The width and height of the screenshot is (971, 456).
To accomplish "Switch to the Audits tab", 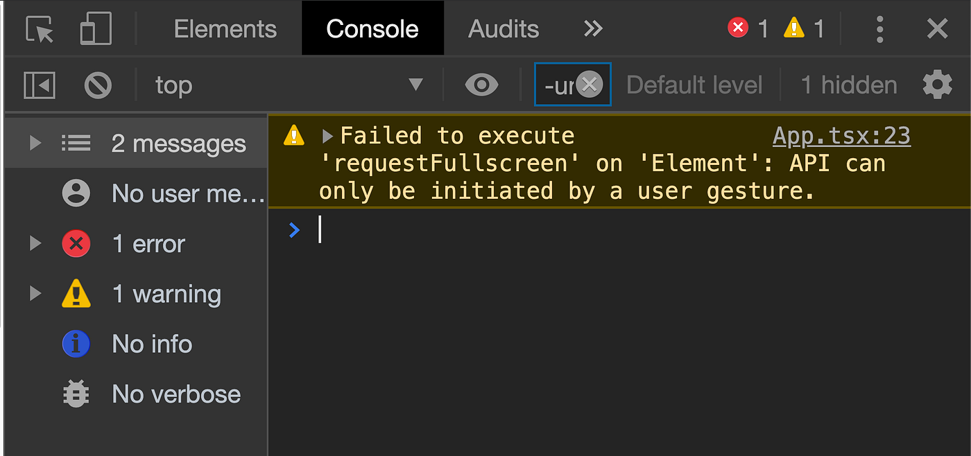I will [504, 28].
